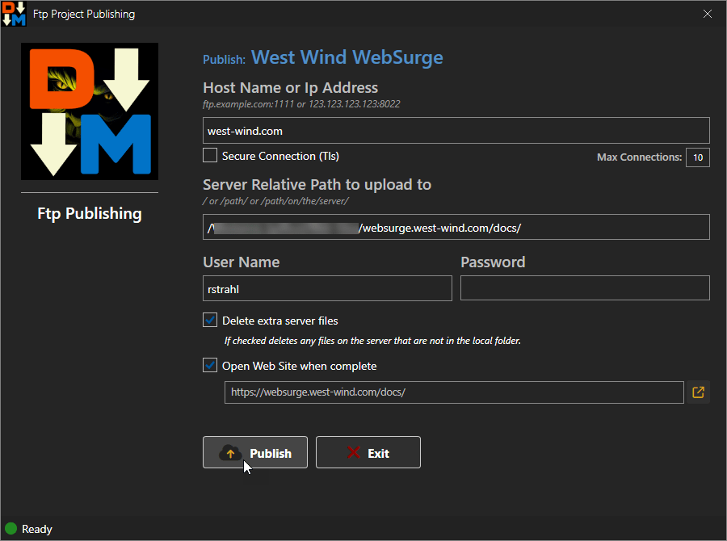Select the Max Connections number box
This screenshot has width=727, height=541.
697,157
